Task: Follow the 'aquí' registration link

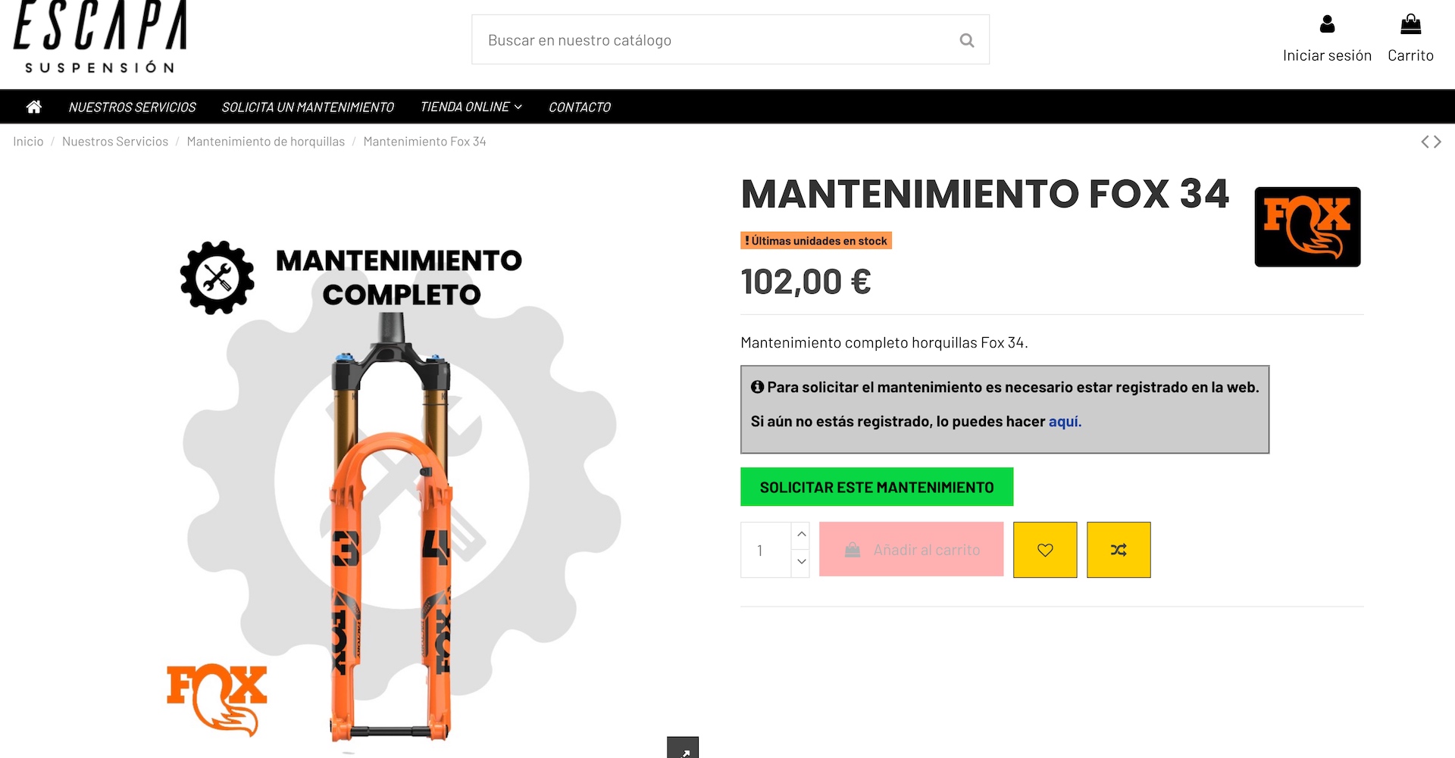Action: tap(1065, 422)
